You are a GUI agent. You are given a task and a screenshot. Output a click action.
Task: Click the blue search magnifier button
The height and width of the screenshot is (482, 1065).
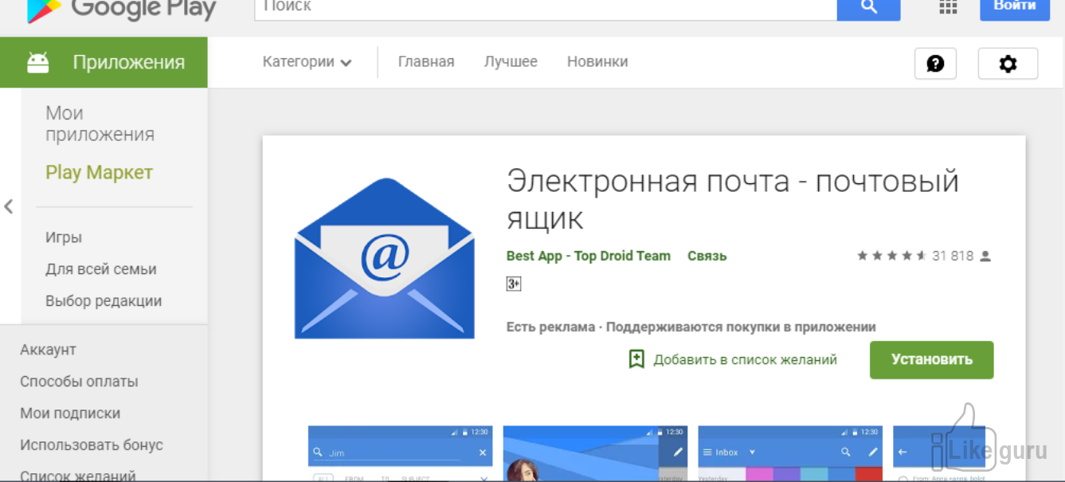click(868, 7)
